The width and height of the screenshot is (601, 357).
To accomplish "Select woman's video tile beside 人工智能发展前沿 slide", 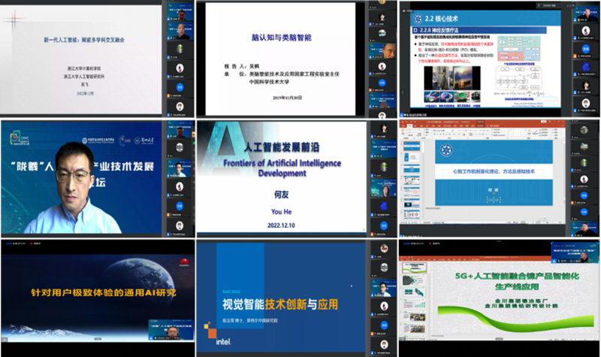I will [x=384, y=189].
